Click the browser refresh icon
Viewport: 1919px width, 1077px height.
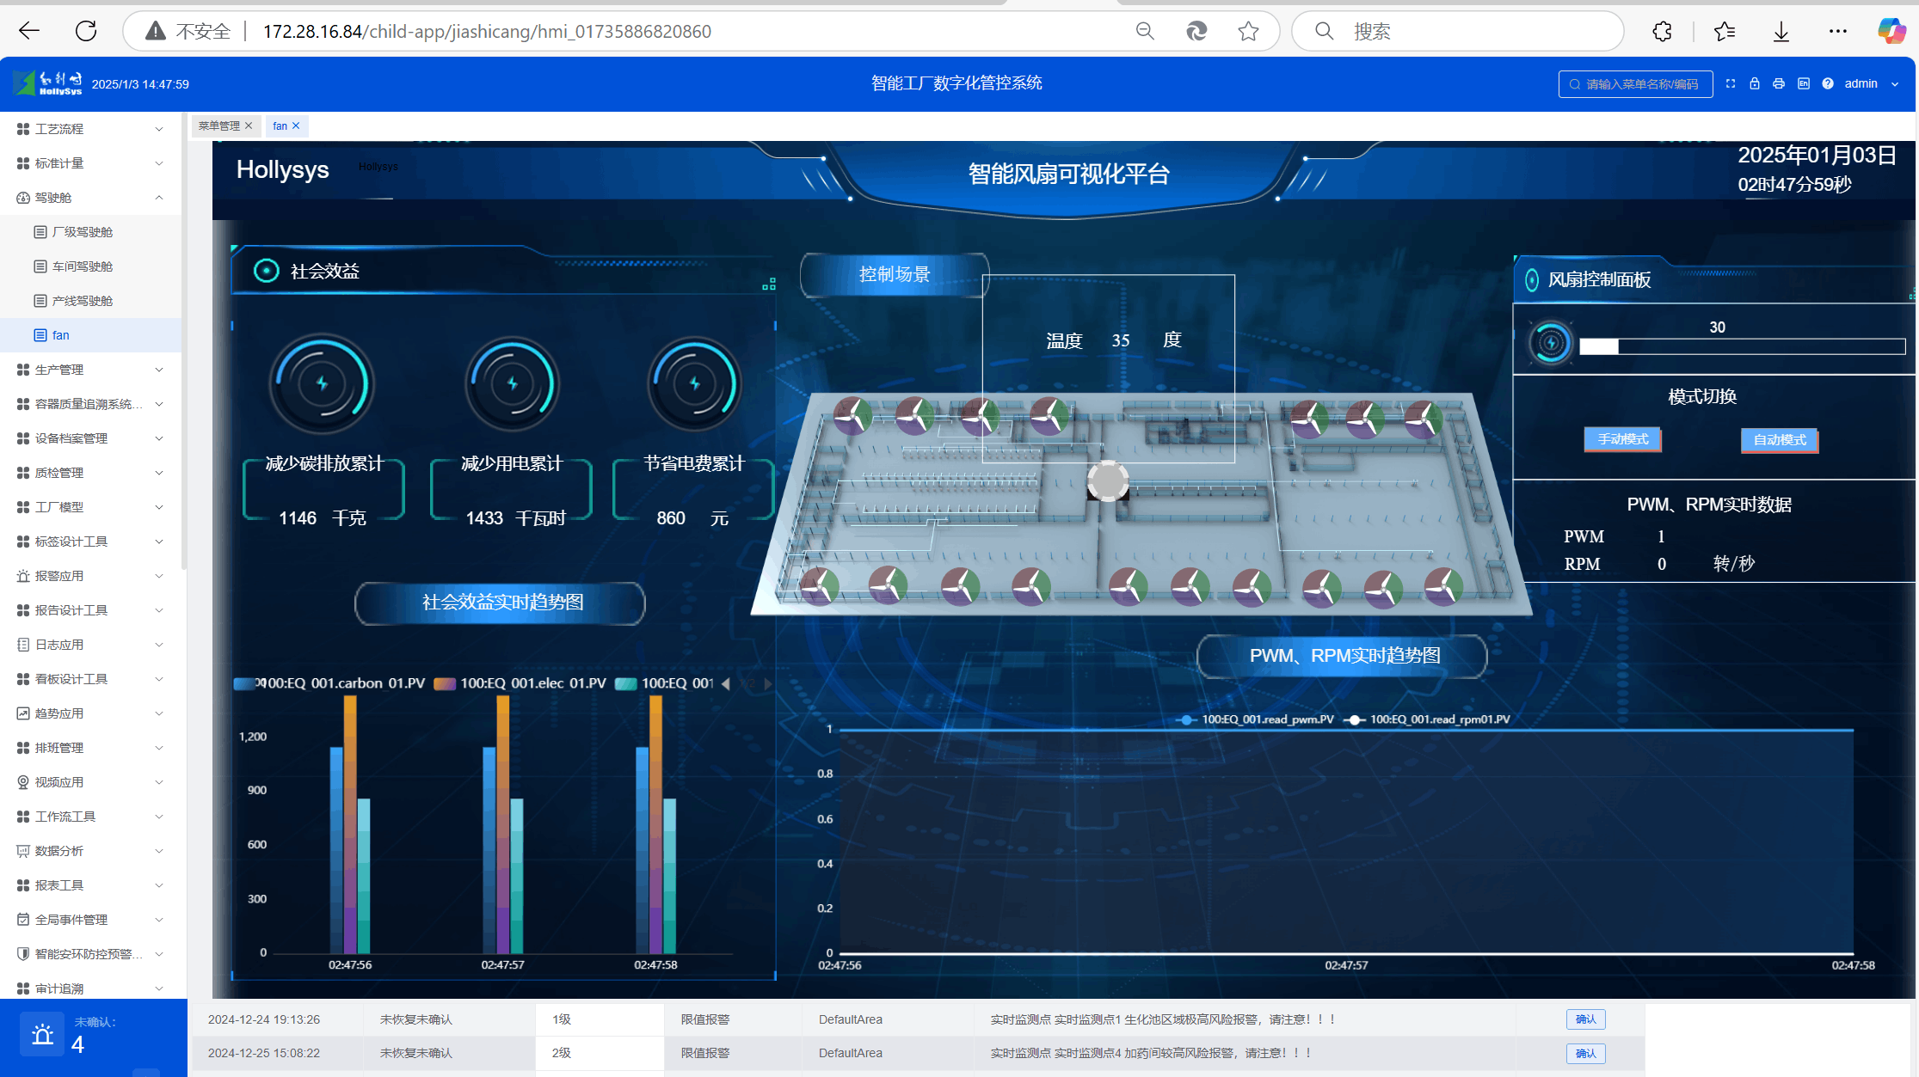click(x=86, y=31)
